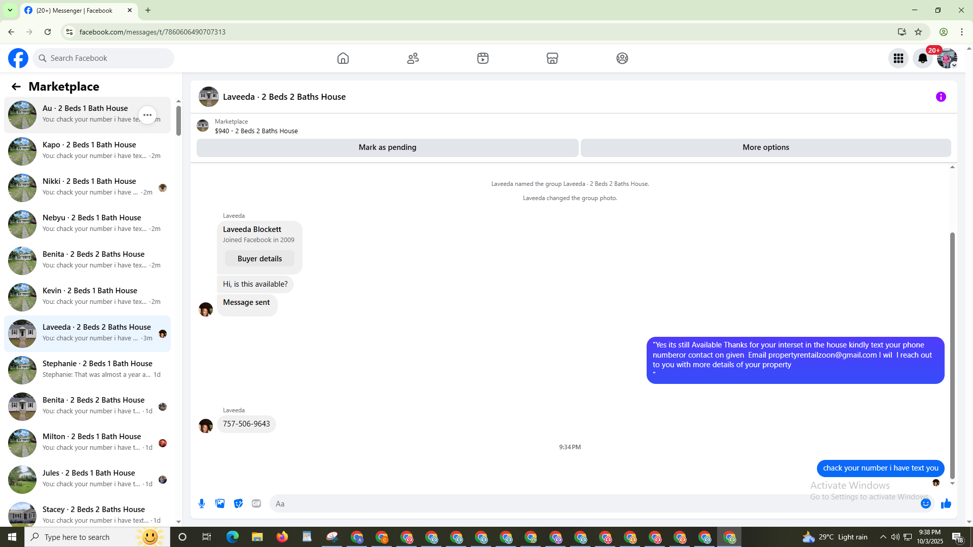The width and height of the screenshot is (973, 547).
Task: Click the More options button
Action: click(x=766, y=147)
